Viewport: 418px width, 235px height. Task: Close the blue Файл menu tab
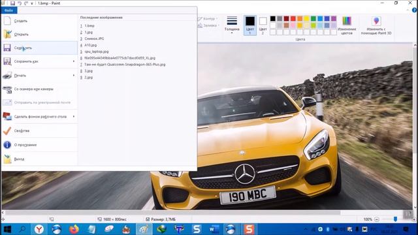[8, 10]
